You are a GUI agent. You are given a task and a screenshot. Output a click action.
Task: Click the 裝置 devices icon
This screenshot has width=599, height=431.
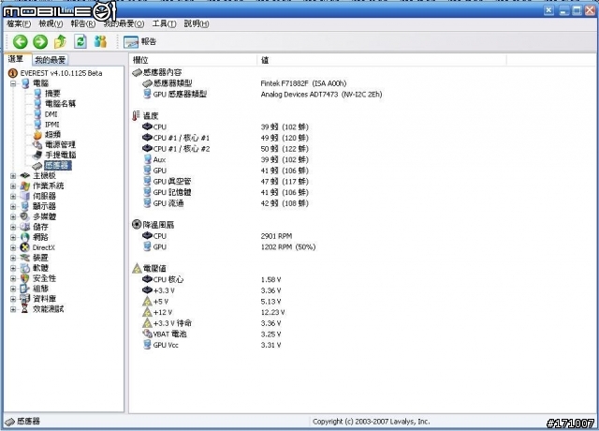(25, 258)
